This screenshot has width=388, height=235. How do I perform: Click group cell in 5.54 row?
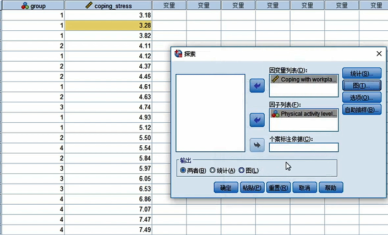pos(33,148)
